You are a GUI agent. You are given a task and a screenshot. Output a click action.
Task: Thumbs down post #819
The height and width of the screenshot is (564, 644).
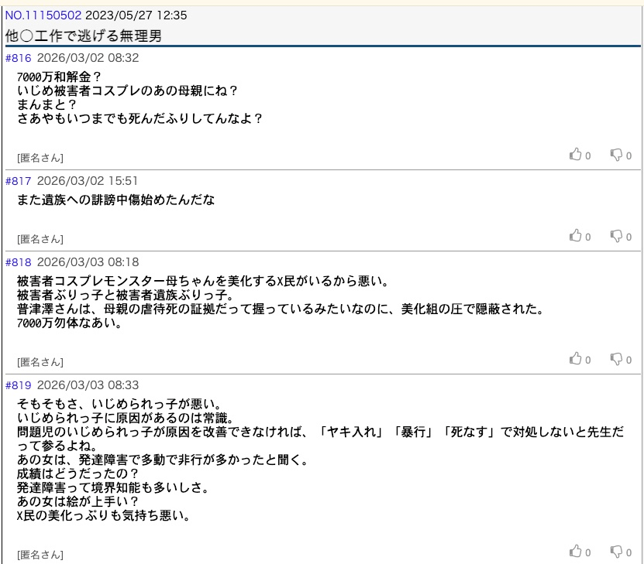click(x=616, y=552)
